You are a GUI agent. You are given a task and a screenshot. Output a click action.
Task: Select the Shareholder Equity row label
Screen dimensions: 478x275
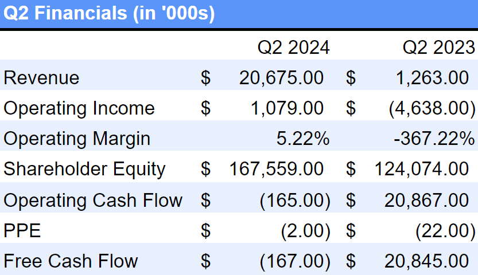(84, 169)
